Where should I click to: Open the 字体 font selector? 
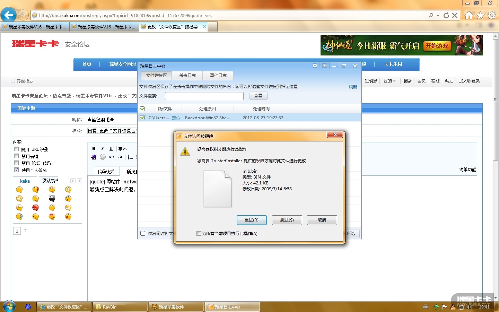click(122, 149)
